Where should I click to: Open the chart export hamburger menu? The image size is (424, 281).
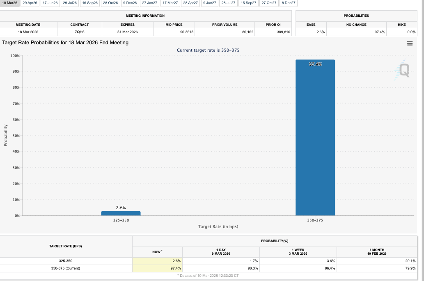(x=410, y=43)
